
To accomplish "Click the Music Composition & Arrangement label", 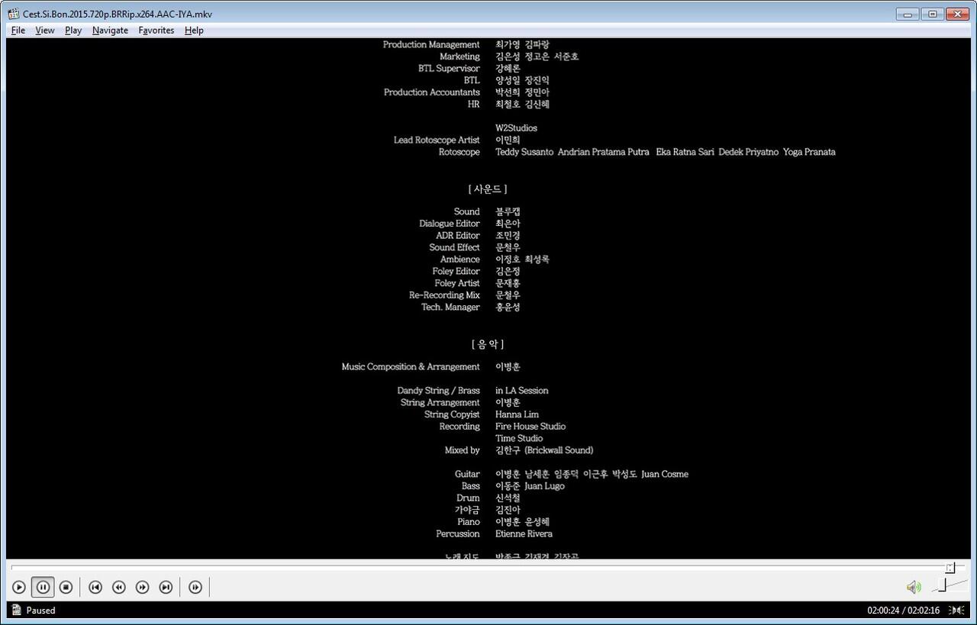I will pyautogui.click(x=411, y=367).
